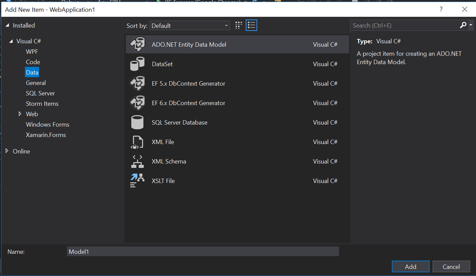476x276 pixels.
Task: Click 'Visual C#' in the XSLT File row
Action: (325, 181)
